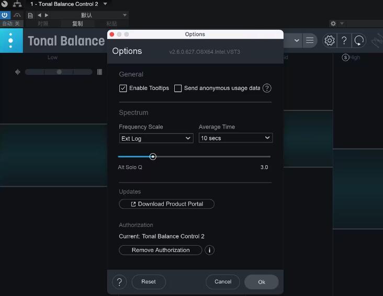Image resolution: width=383 pixels, height=296 pixels.
Task: Click the Low band speaker icon
Action: coord(18,72)
